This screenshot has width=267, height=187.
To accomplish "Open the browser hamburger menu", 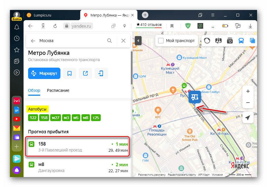I will coord(213,15).
